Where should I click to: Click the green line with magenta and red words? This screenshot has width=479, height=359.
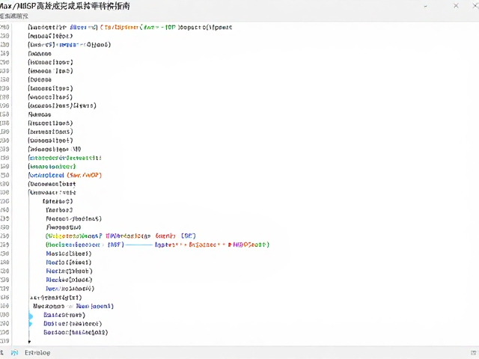click(x=120, y=236)
